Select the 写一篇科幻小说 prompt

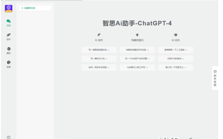(x=99, y=59)
